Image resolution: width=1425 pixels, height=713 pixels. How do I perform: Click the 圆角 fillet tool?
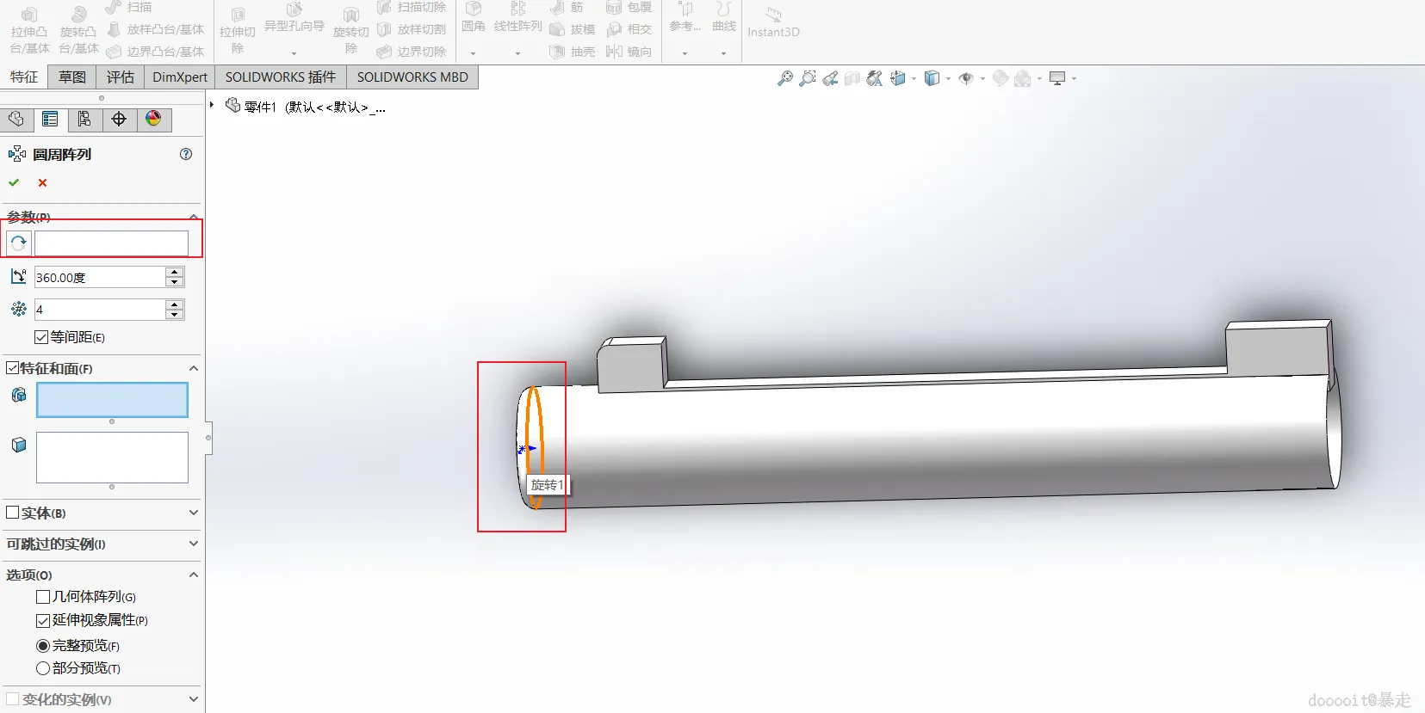pyautogui.click(x=474, y=17)
